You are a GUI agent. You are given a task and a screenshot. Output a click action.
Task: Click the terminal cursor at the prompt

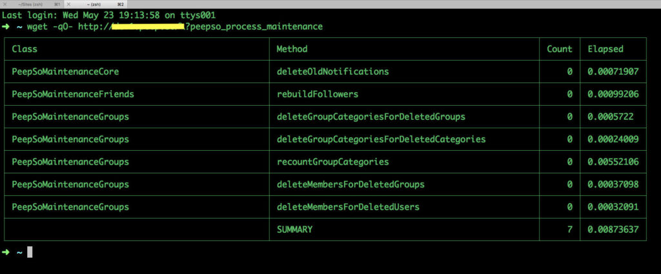pyautogui.click(x=30, y=252)
